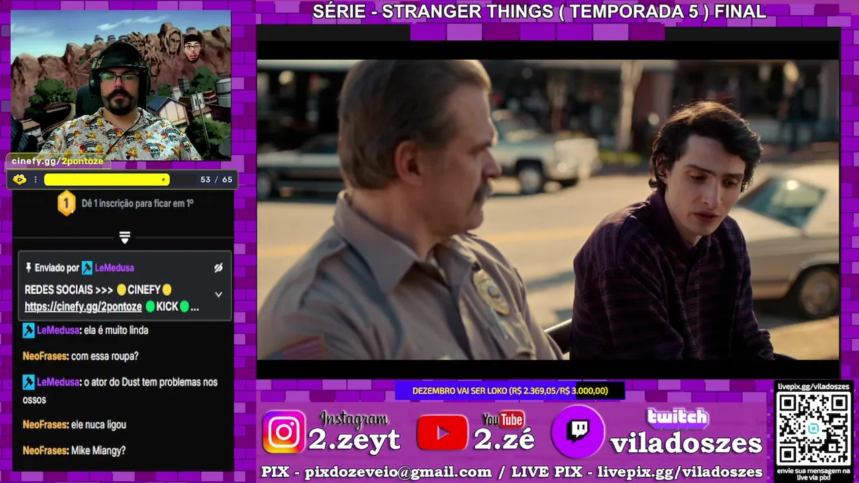This screenshot has height=483, width=859.
Task: Click username NeoFrases on 'com essa roupa?'
Action: click(46, 356)
